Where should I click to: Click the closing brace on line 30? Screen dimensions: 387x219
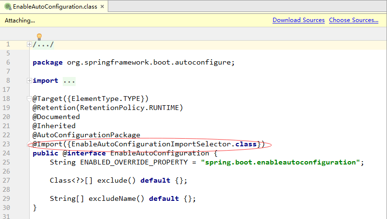pyautogui.click(x=34, y=208)
